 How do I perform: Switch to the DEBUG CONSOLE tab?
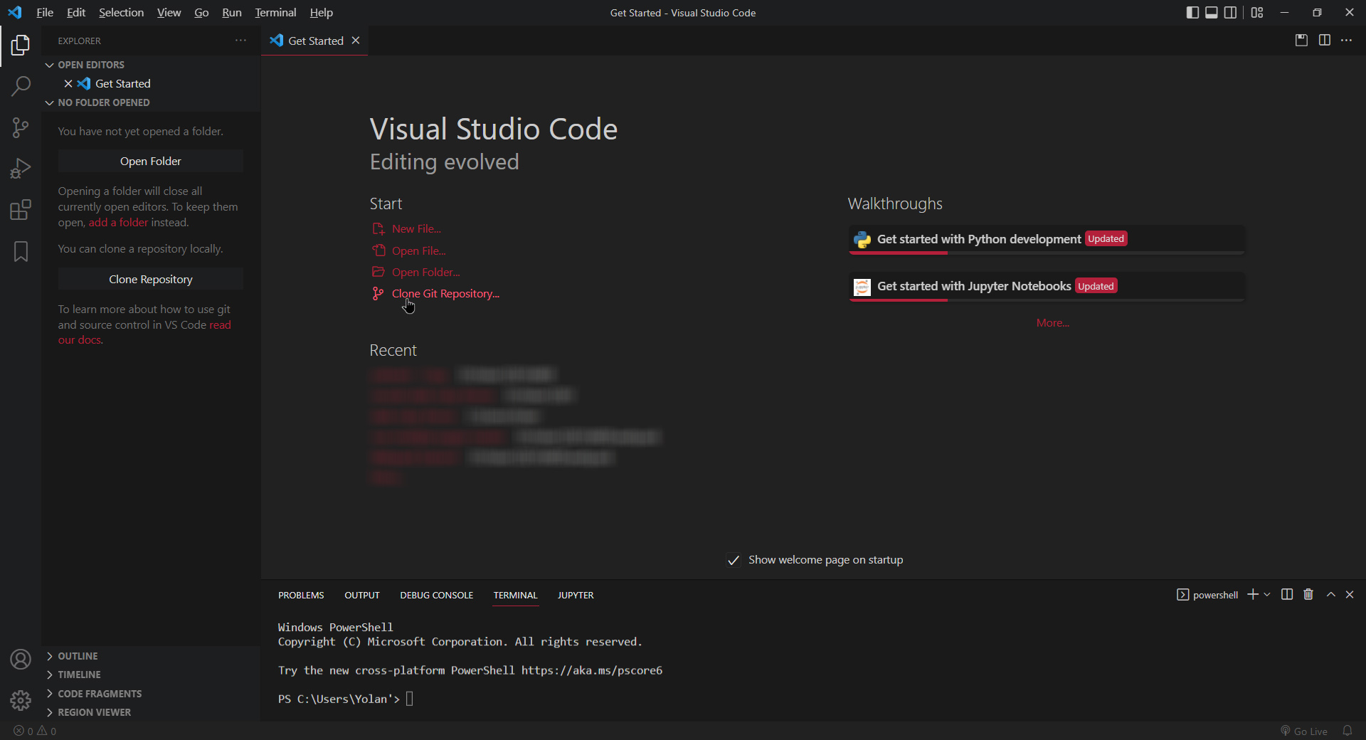437,596
